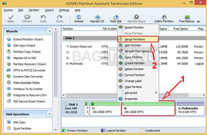Collapse the Wizards panel
Viewport: 207px width, 135px height.
pyautogui.click(x=49, y=31)
